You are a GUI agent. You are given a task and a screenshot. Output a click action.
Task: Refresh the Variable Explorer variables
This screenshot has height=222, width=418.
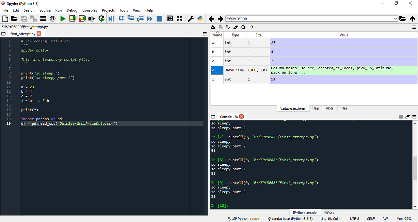pos(251,27)
